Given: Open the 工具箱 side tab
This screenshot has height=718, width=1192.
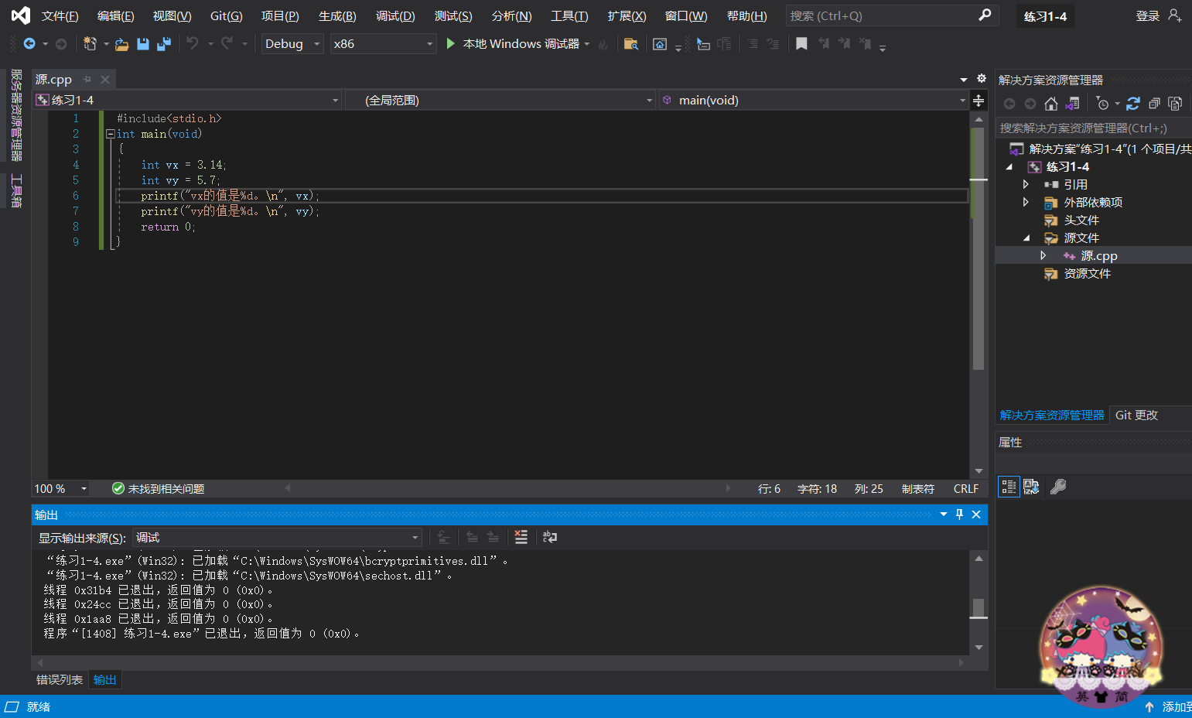Looking at the screenshot, I should (x=16, y=191).
